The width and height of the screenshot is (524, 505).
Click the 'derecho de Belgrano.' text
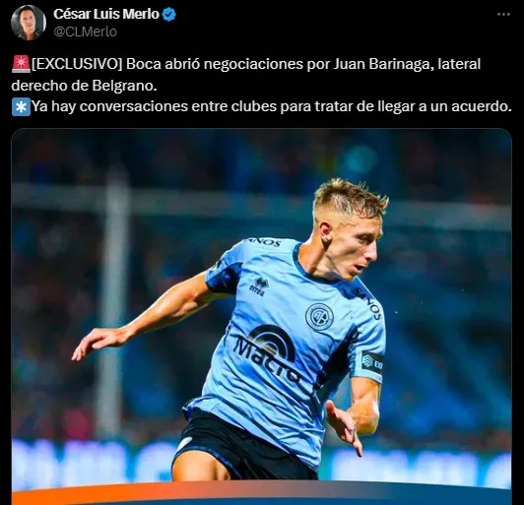pyautogui.click(x=84, y=86)
